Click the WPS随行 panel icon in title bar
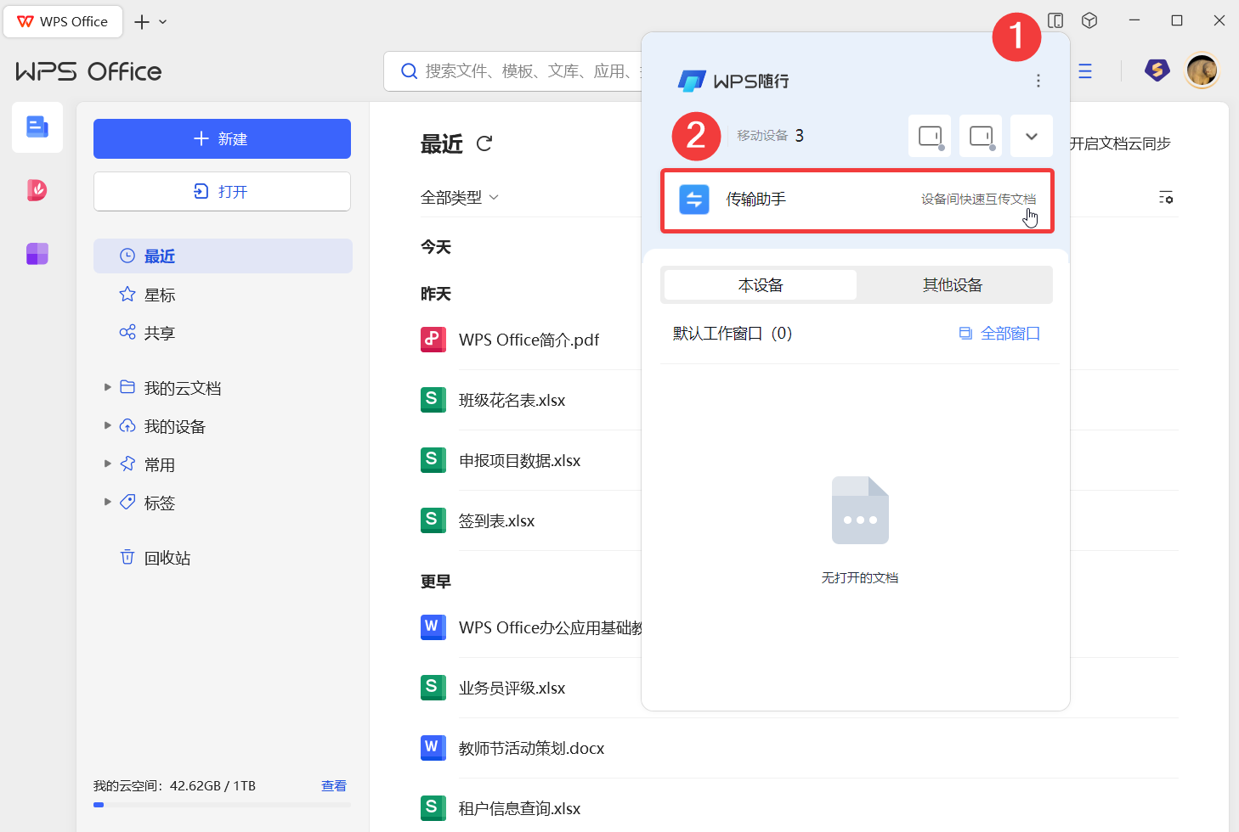 1055,20
